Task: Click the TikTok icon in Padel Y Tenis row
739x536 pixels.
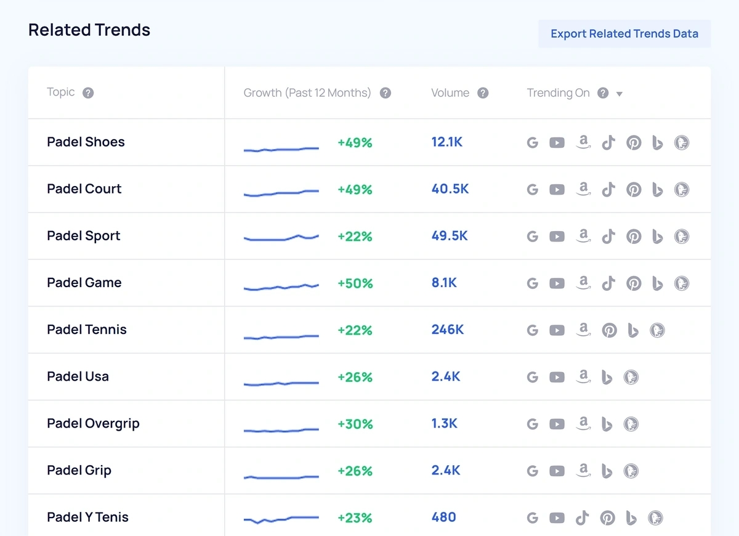Action: tap(582, 518)
